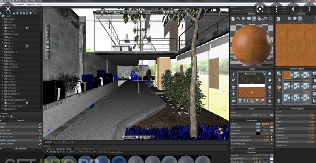Switch to the Material Lab tab
Viewport: 316px width, 163px height.
point(237,11)
